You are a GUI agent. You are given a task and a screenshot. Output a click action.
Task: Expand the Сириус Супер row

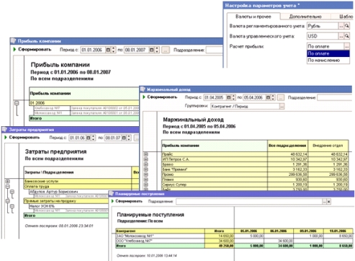point(146,185)
